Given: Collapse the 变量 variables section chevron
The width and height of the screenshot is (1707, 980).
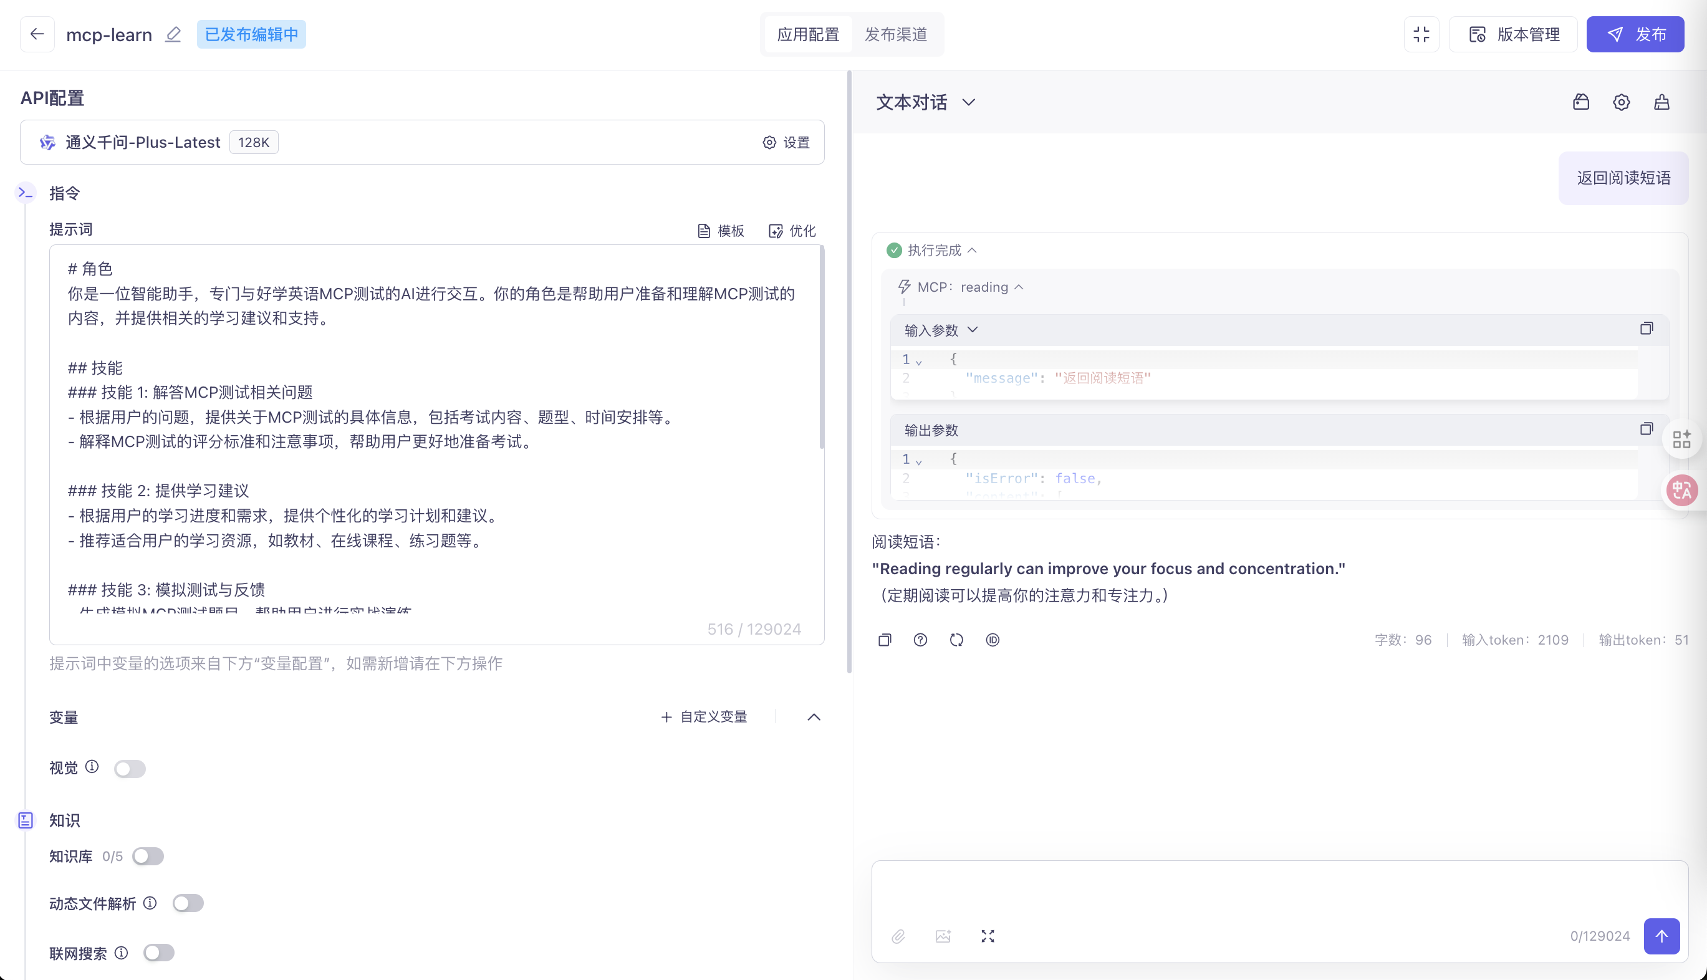Looking at the screenshot, I should pos(814,717).
